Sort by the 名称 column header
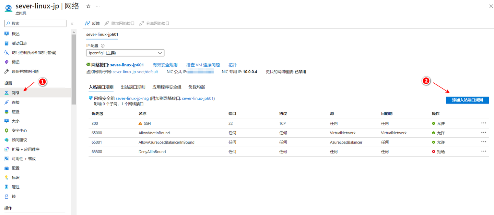494x215 pixels. pyautogui.click(x=142, y=113)
